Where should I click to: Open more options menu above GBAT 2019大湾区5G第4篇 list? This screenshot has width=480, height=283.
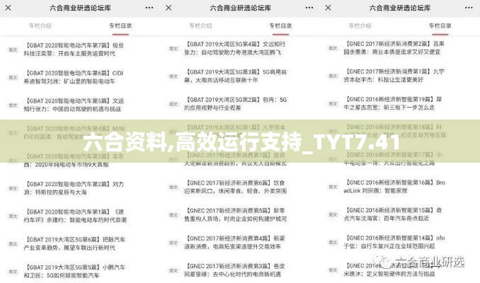309,8
